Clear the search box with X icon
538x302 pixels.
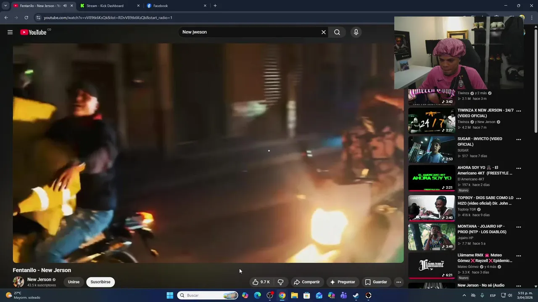click(x=324, y=32)
